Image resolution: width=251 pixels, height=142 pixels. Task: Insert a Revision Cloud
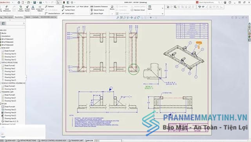(138, 10)
